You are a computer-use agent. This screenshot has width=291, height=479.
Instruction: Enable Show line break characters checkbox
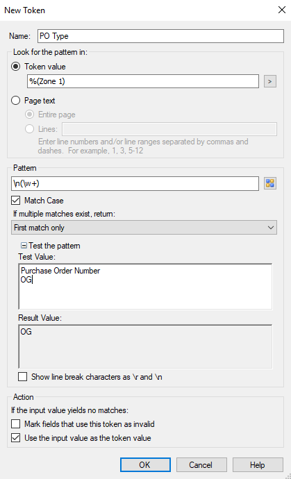[23, 377]
